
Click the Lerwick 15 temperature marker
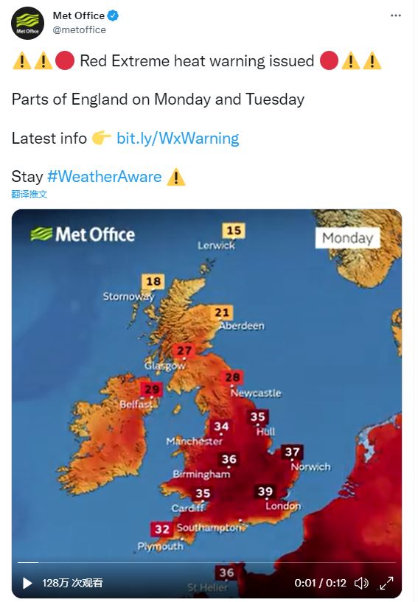[234, 231]
